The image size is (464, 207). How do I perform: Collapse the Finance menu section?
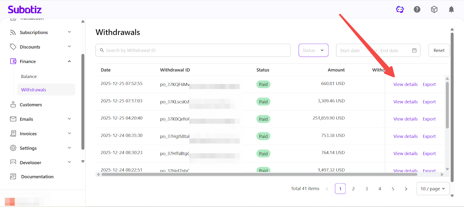[x=69, y=61]
